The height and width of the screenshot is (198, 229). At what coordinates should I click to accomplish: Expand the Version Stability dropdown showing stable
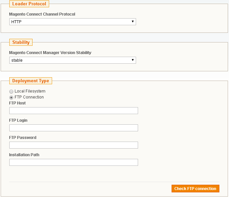[x=72, y=60]
